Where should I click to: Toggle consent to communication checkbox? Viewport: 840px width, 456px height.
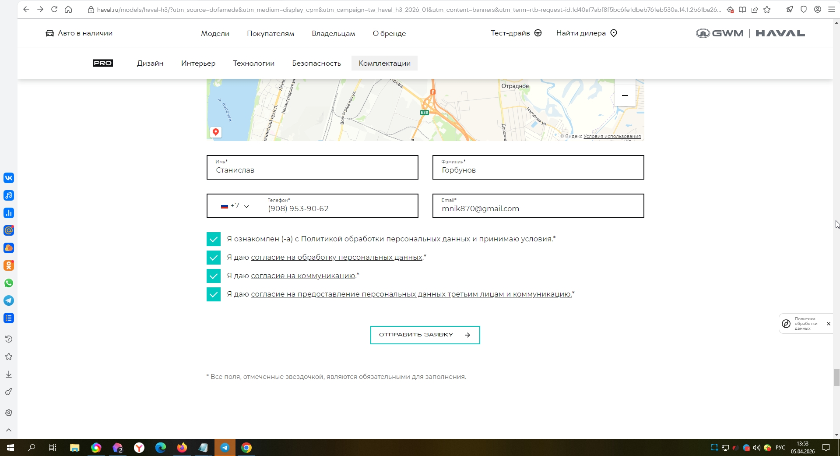[x=214, y=276]
